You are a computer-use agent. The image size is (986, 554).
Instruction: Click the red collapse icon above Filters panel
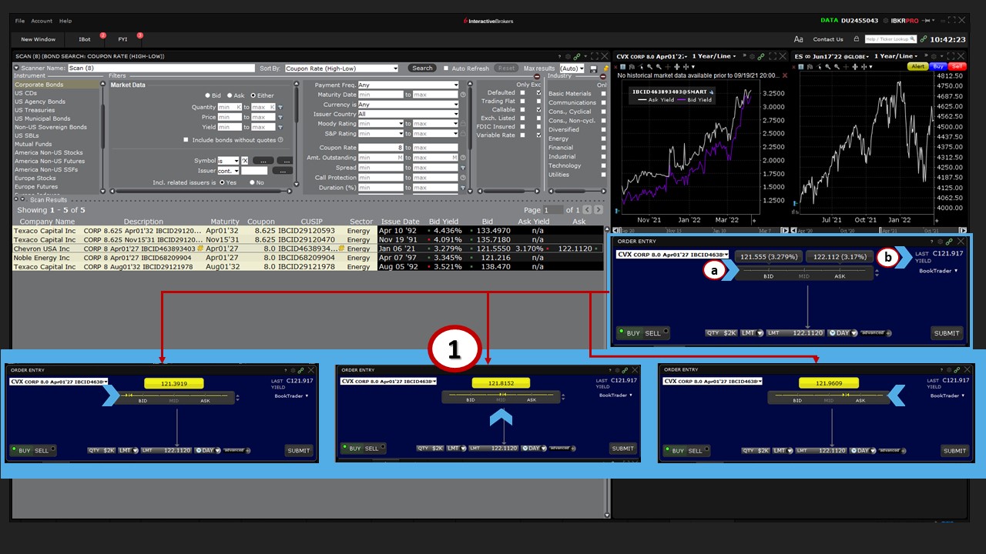tap(537, 76)
